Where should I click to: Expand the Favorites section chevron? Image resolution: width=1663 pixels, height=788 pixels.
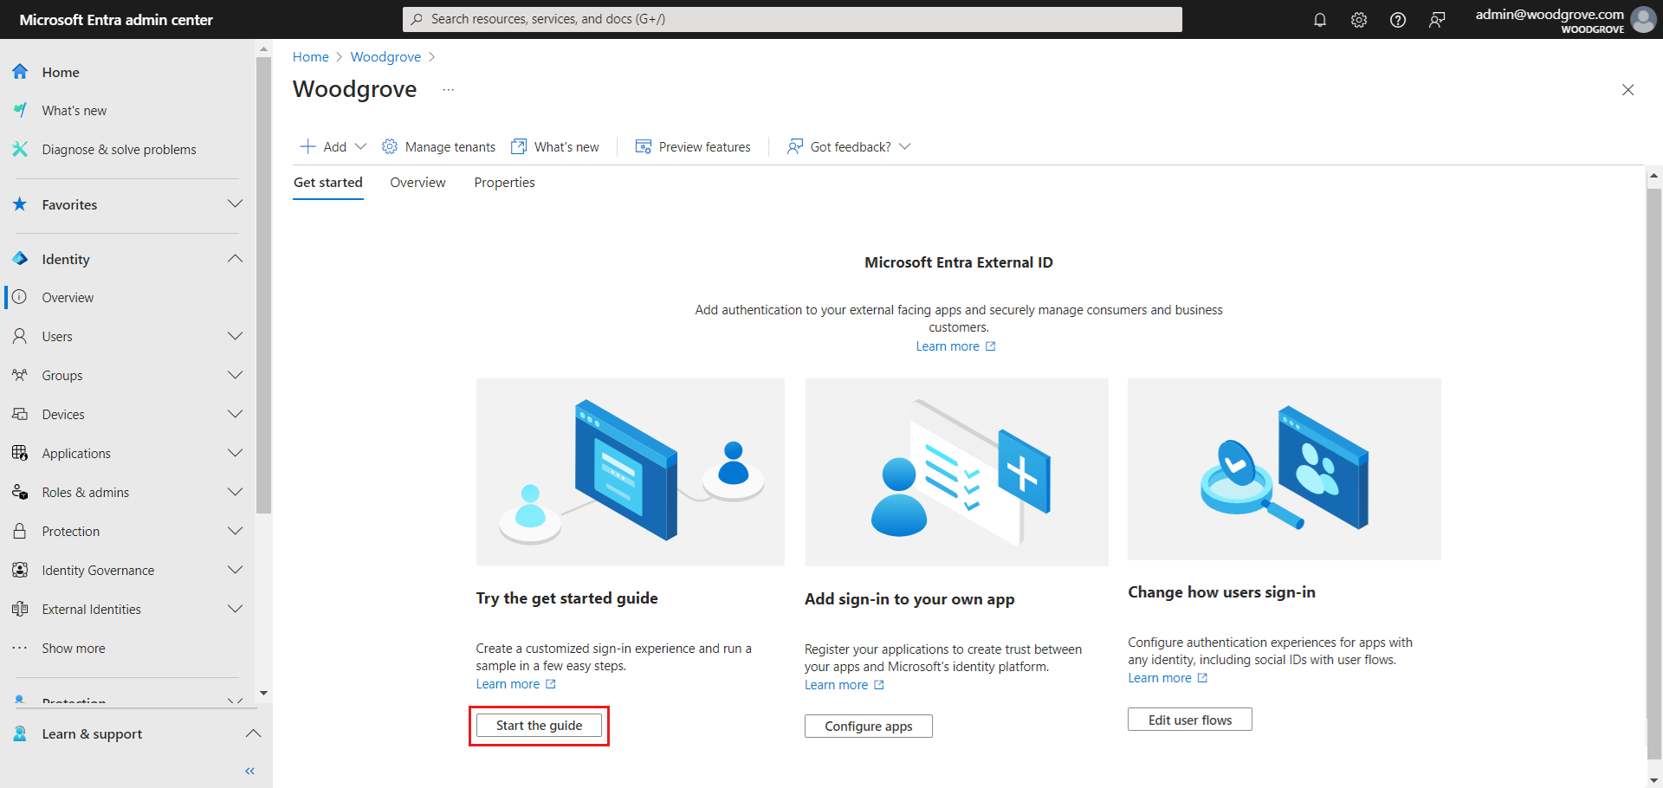pyautogui.click(x=235, y=204)
